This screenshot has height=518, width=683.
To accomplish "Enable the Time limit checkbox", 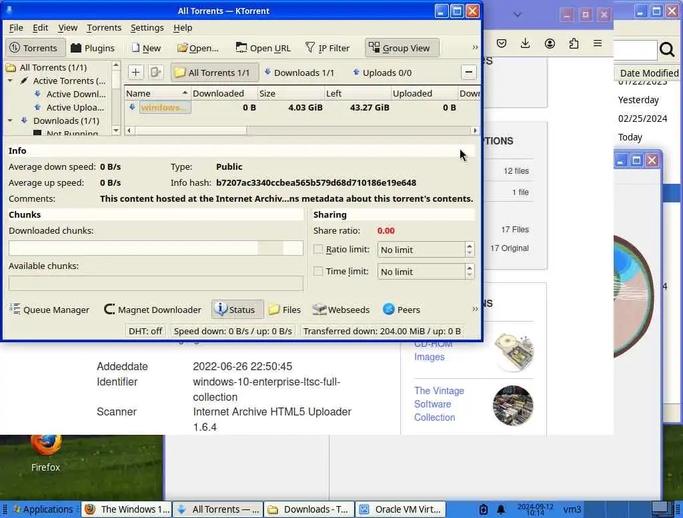I will (x=318, y=271).
